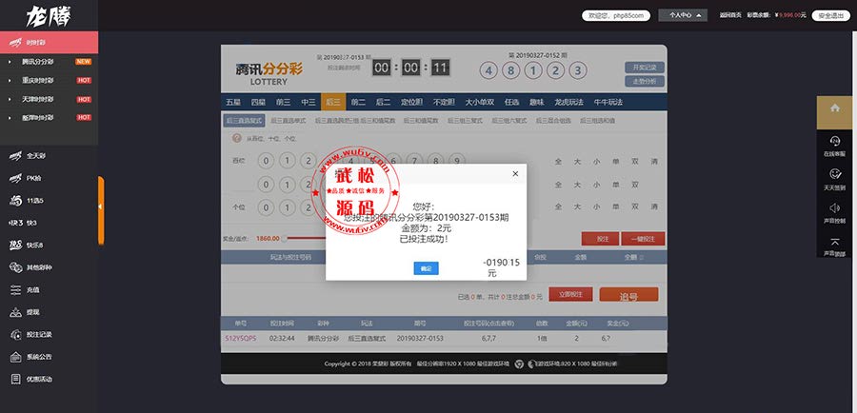Select the 前二 play tab
Viewport: 857px width, 413px height.
pos(358,102)
